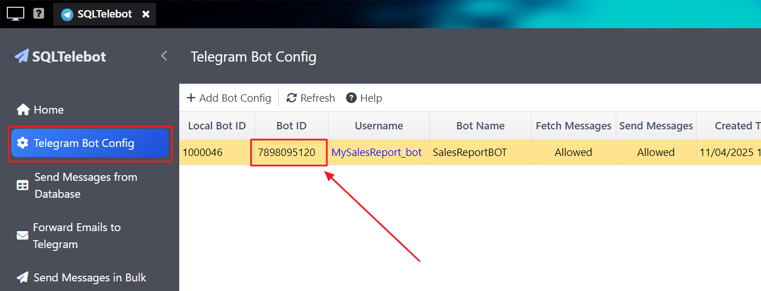Image resolution: width=761 pixels, height=291 pixels.
Task: Click the Username column header
Action: pyautogui.click(x=378, y=126)
